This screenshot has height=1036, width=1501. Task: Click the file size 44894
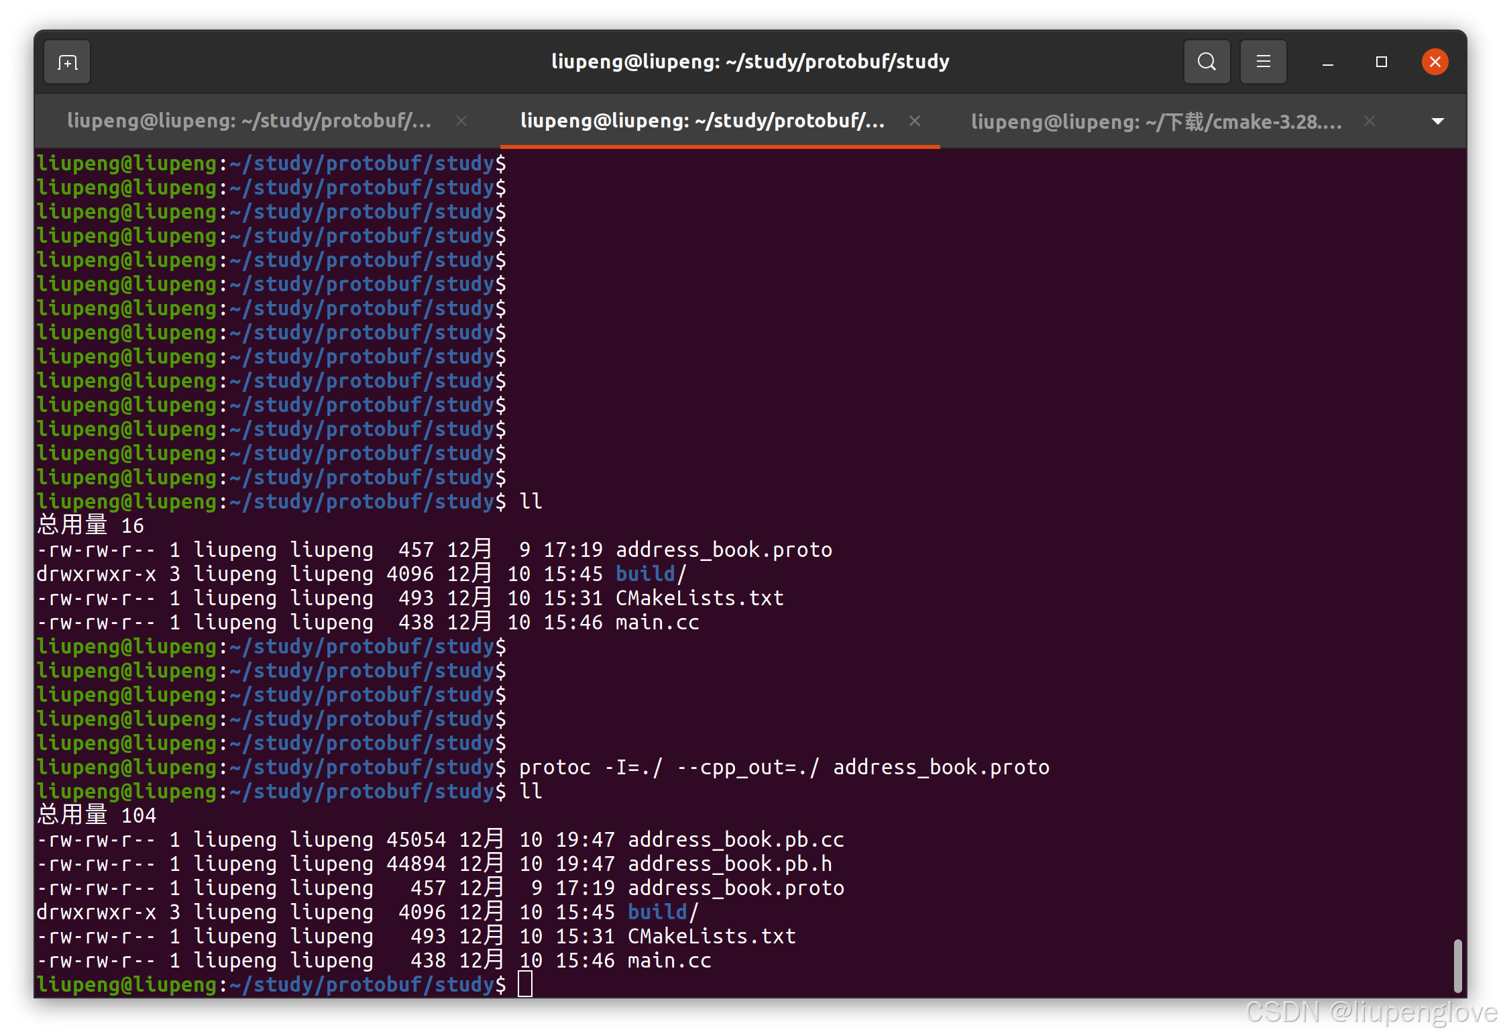point(416,864)
